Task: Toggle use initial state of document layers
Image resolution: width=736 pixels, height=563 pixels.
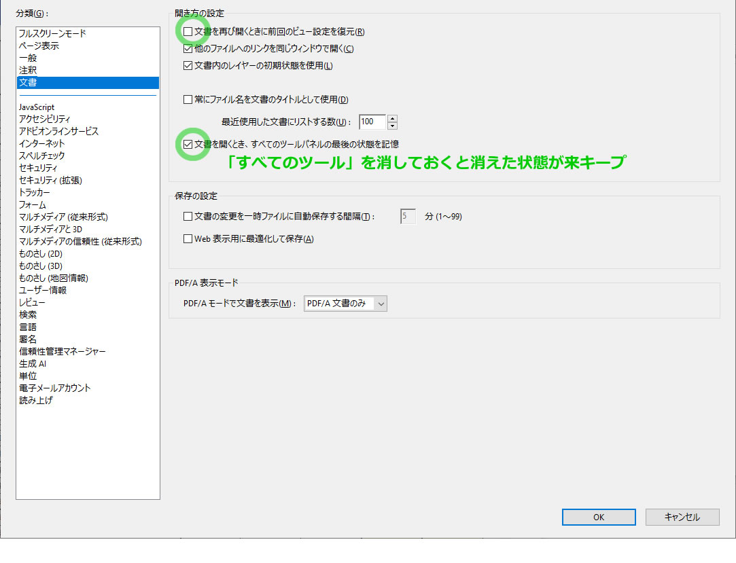Action: 188,66
